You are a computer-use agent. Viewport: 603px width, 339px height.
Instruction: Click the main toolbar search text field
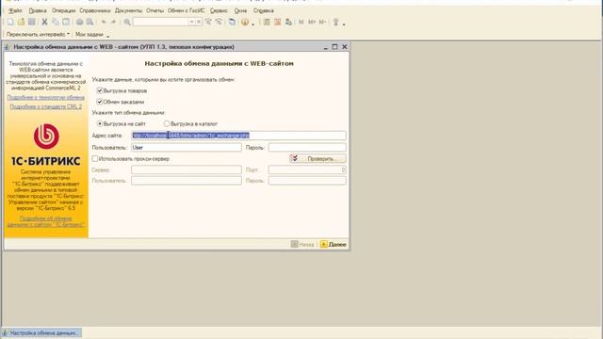(161, 22)
